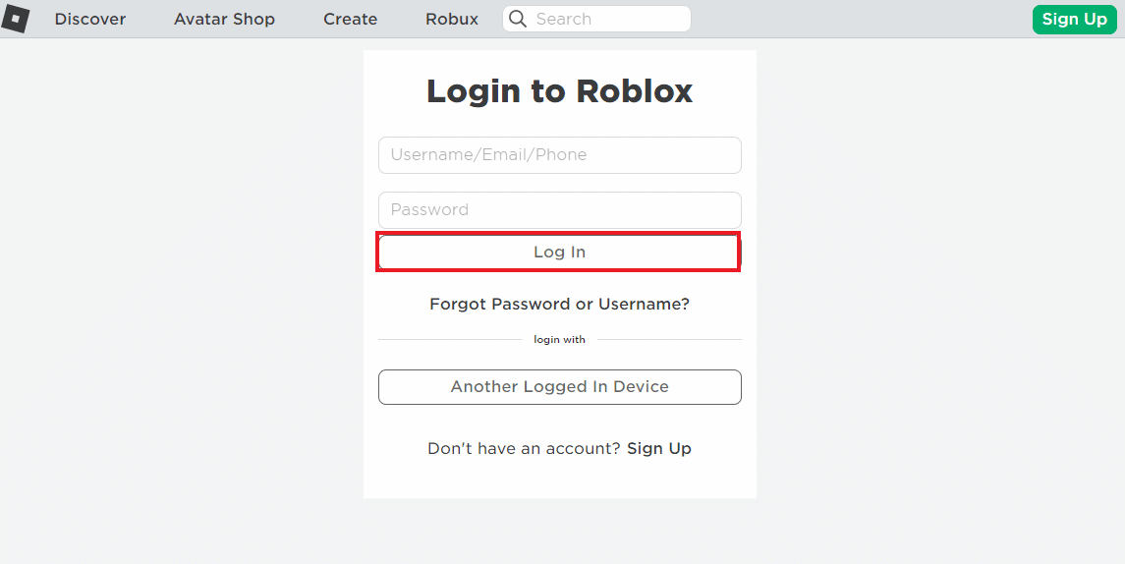The height and width of the screenshot is (564, 1125).
Task: Click the magnifying glass search icon
Action: (518, 19)
